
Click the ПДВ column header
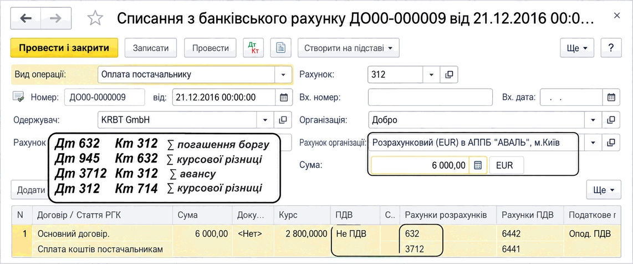355,216
